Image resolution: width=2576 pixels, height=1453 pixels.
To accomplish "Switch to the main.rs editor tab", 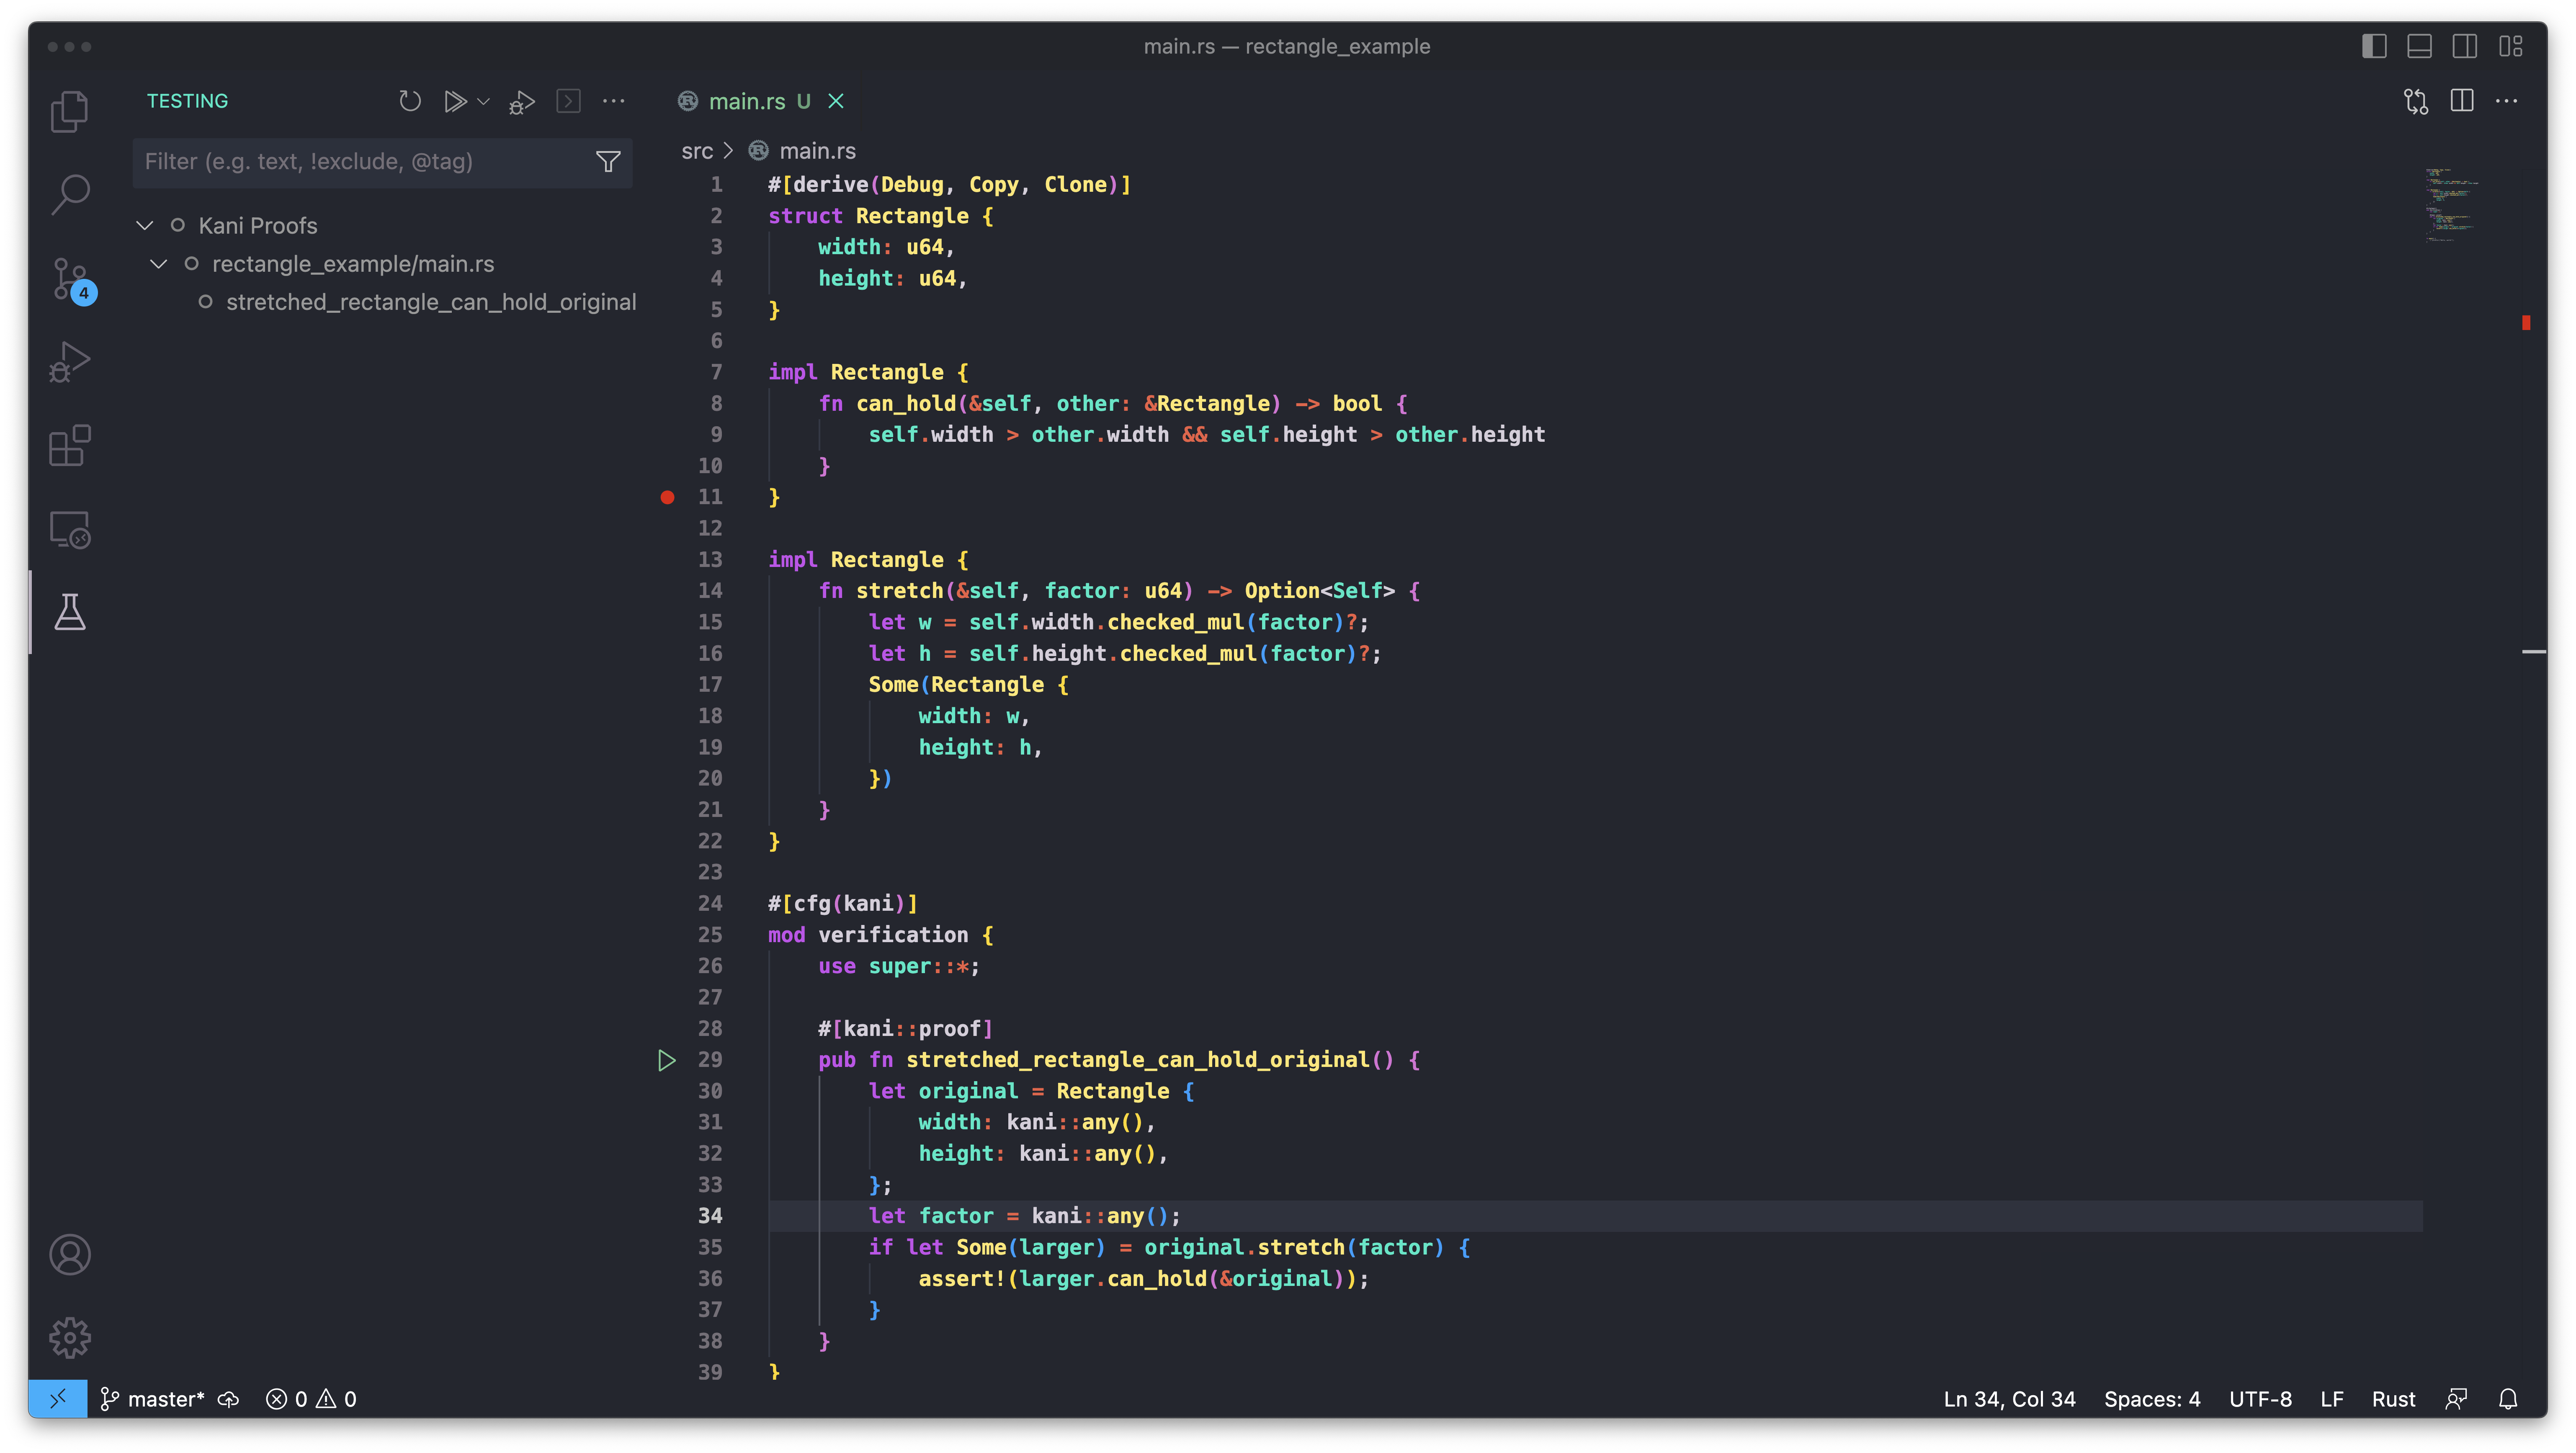I will pyautogui.click(x=747, y=102).
